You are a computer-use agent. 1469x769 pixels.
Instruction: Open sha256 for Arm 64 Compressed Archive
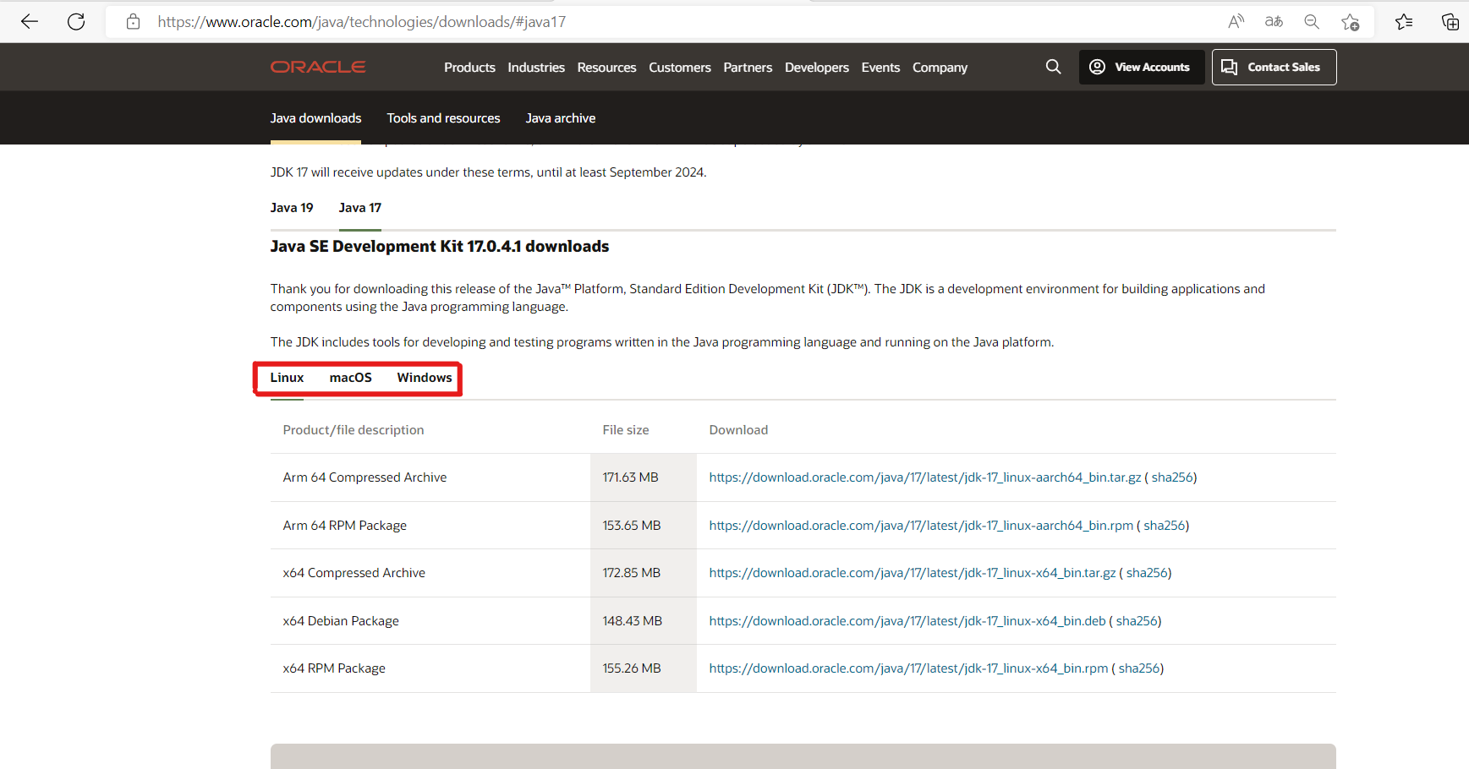pyautogui.click(x=1172, y=477)
